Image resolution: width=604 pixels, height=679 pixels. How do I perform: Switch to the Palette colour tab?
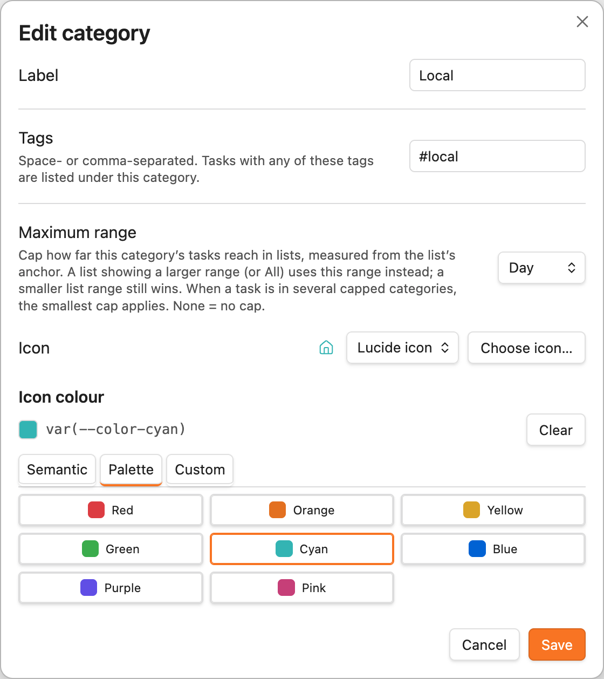point(131,470)
